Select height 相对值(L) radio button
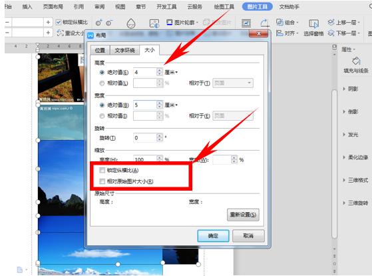Viewport: 372px width, 276px height. point(102,83)
